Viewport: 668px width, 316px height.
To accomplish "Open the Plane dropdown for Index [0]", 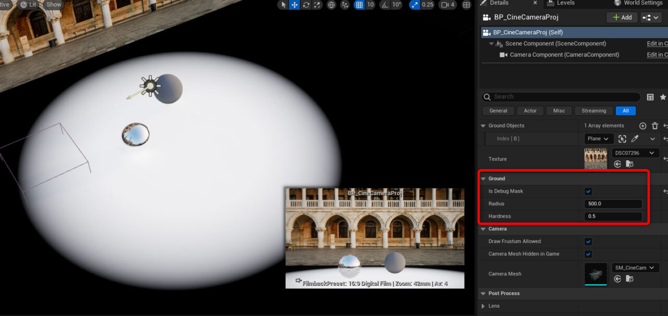I will (x=598, y=138).
